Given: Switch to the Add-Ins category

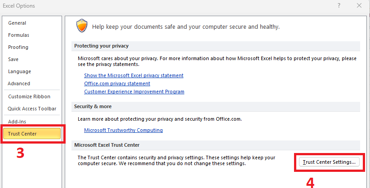Looking at the screenshot, I should click(17, 122).
